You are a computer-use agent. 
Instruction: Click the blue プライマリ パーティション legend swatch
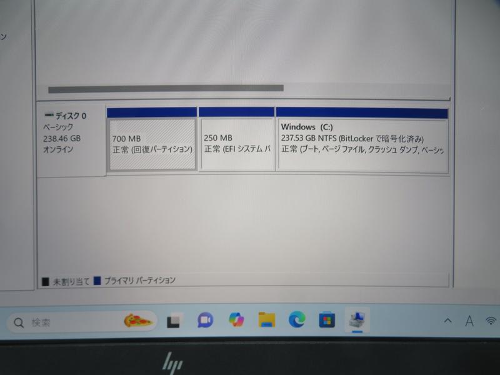[x=97, y=281]
